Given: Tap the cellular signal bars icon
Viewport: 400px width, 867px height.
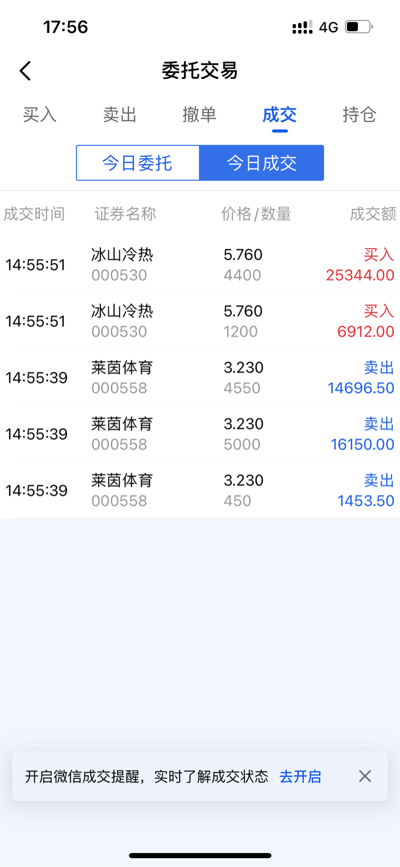Looking at the screenshot, I should (x=302, y=27).
